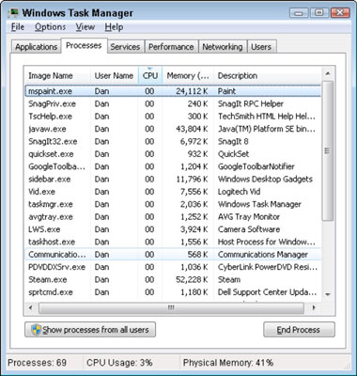
Task: Open the View menu
Action: pos(85,27)
